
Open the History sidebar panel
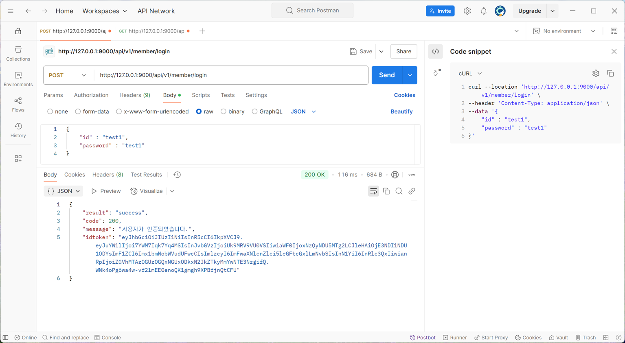(x=18, y=130)
